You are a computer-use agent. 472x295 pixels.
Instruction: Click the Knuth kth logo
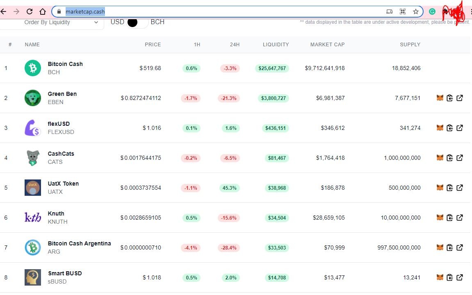[32, 217]
